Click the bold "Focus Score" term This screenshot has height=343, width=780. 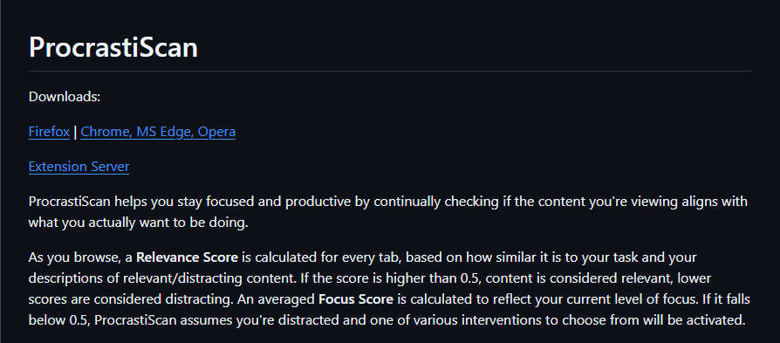[356, 299]
